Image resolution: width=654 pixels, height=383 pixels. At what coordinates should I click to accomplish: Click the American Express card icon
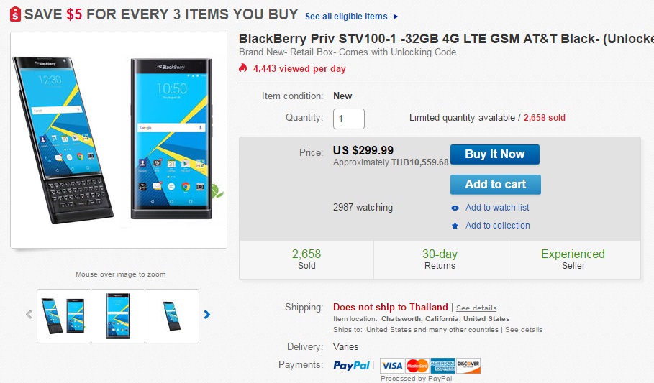[x=442, y=365]
